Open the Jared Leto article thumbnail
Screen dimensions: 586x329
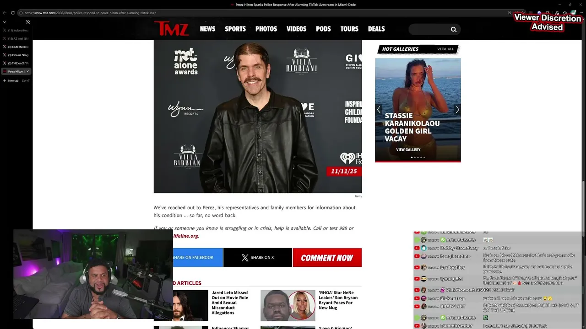coord(190,305)
